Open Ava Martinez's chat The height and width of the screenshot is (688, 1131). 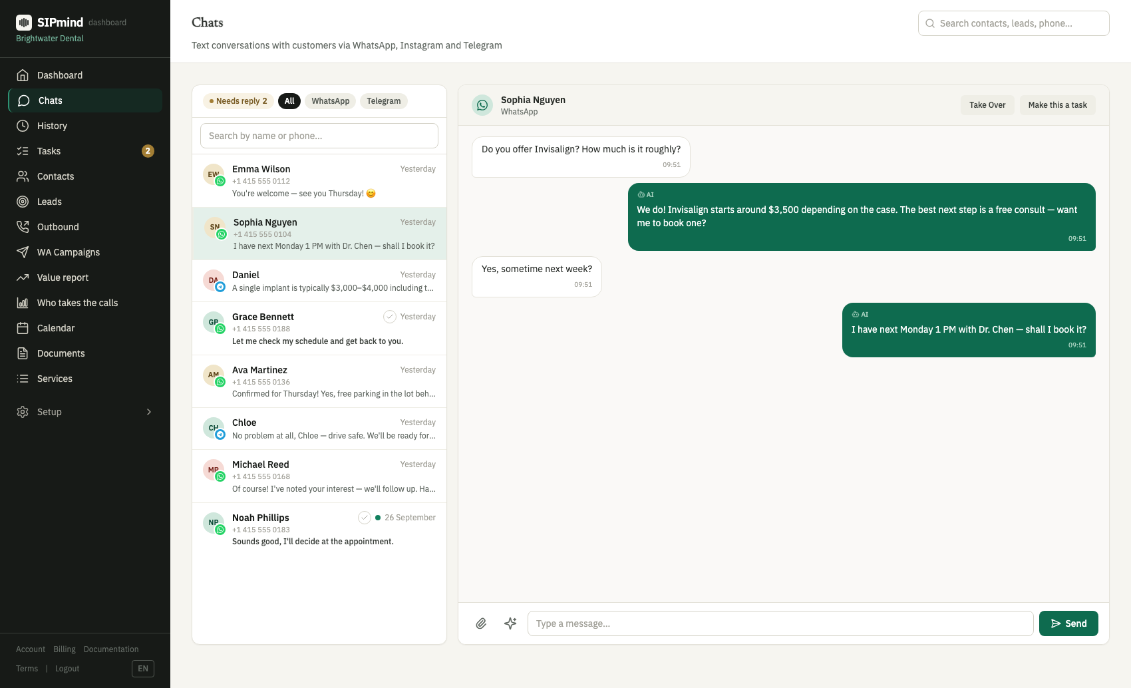pos(319,381)
